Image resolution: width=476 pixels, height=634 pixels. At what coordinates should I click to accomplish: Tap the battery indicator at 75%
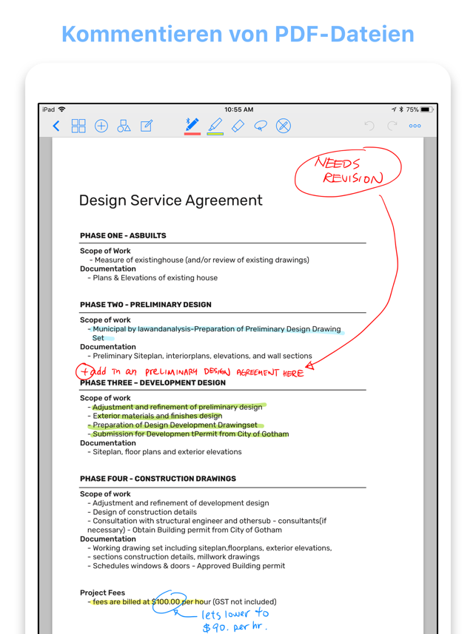426,109
